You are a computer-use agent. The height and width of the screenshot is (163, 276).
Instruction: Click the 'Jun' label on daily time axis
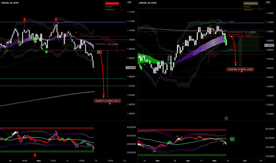245,161
